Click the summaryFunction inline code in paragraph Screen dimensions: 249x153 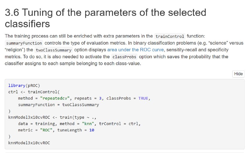24,43
